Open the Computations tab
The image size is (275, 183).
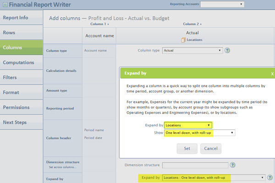[21, 63]
